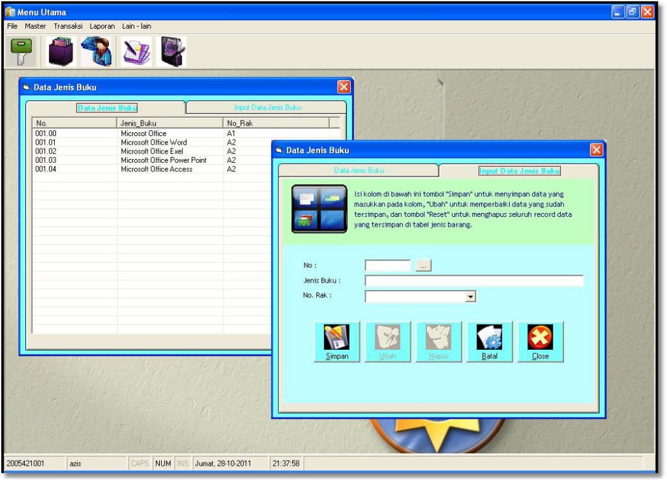This screenshot has width=667, height=482.
Task: Click the Jenis_Buku column header
Action: 170,123
